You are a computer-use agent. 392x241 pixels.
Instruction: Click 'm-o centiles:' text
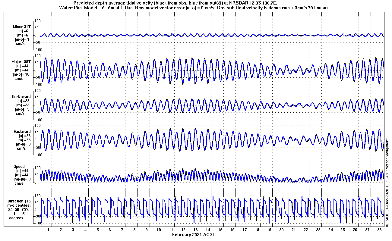(x=19, y=205)
